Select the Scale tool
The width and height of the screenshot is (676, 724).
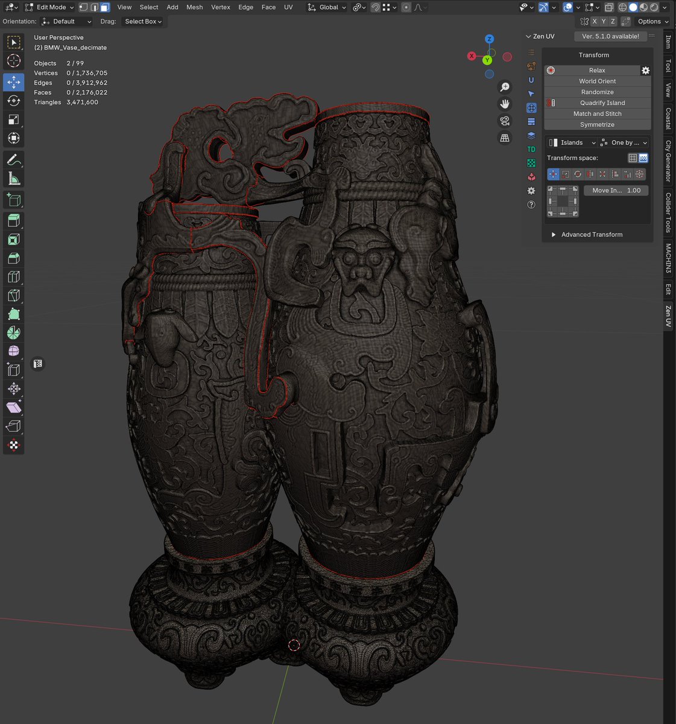click(x=13, y=119)
